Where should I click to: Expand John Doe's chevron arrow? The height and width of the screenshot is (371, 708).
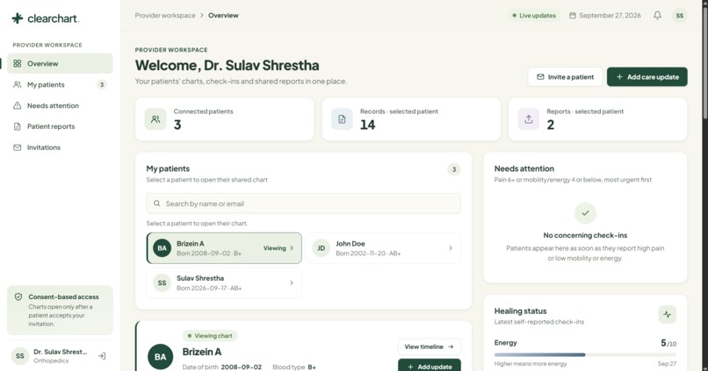[450, 248]
